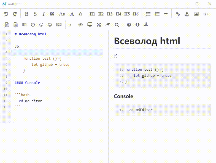
Task: Place cursor on highlighted empty line 4
Action: tap(57, 52)
